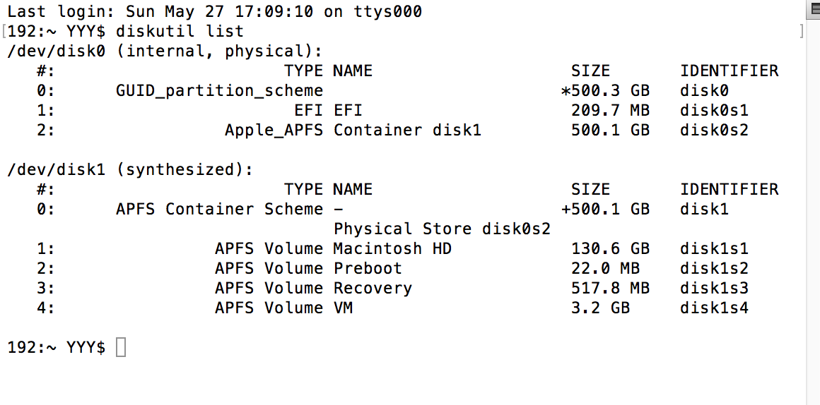Click the 'disk1s1' identifier

[714, 249]
